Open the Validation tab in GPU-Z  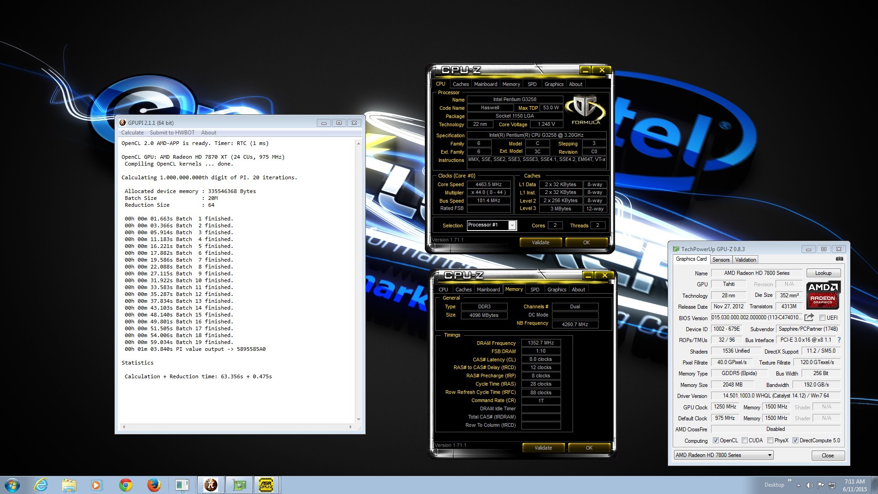pyautogui.click(x=745, y=260)
